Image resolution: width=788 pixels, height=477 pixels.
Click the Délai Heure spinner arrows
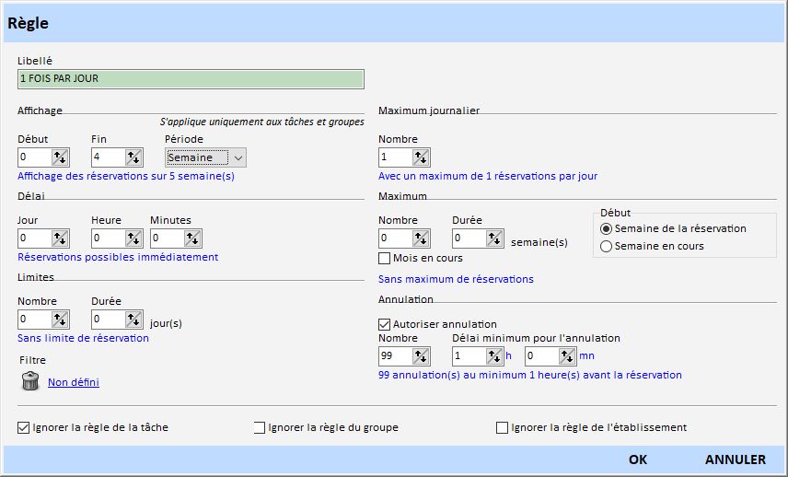[133, 238]
